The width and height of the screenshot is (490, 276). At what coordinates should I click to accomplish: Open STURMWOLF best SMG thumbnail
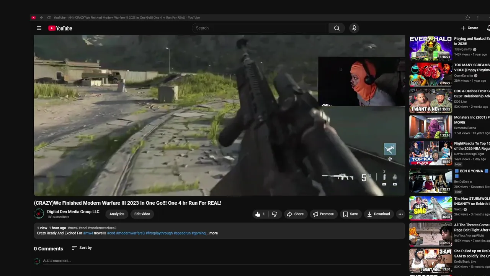click(x=431, y=208)
